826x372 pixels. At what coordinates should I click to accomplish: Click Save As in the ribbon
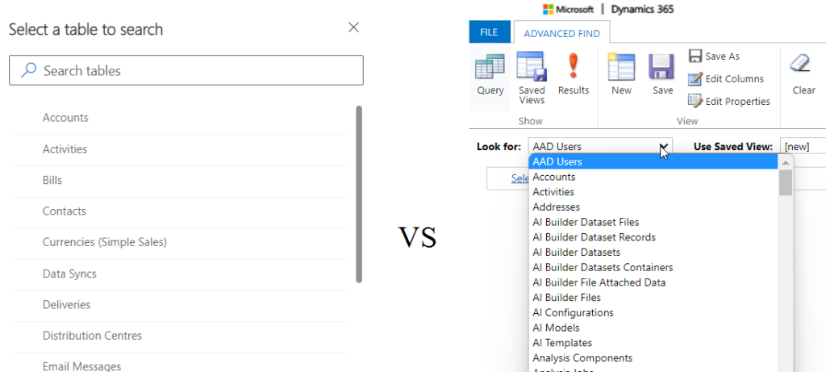coord(715,56)
